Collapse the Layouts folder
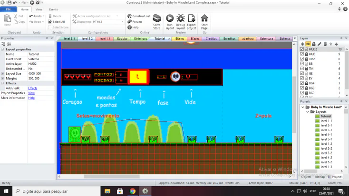Image resolution: width=349 pixels, height=196 pixels. pyautogui.click(x=307, y=112)
